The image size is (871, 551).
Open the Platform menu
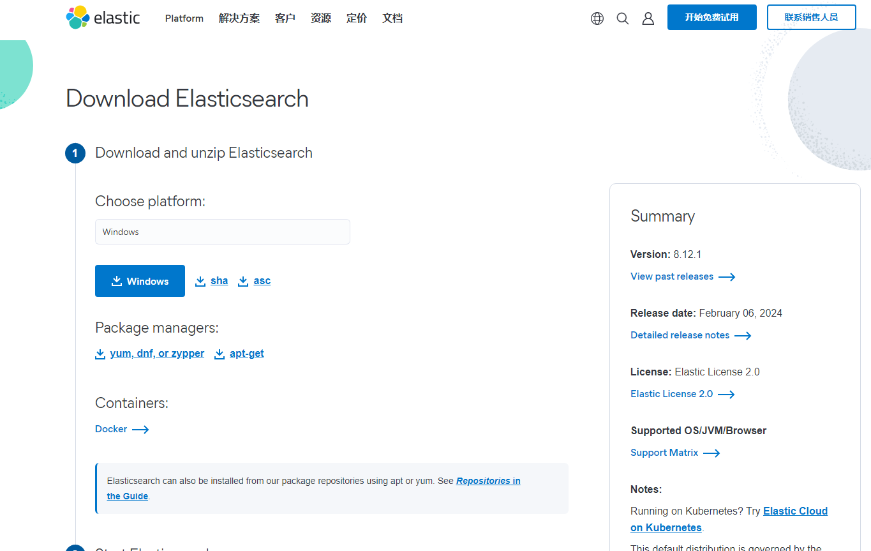(184, 19)
